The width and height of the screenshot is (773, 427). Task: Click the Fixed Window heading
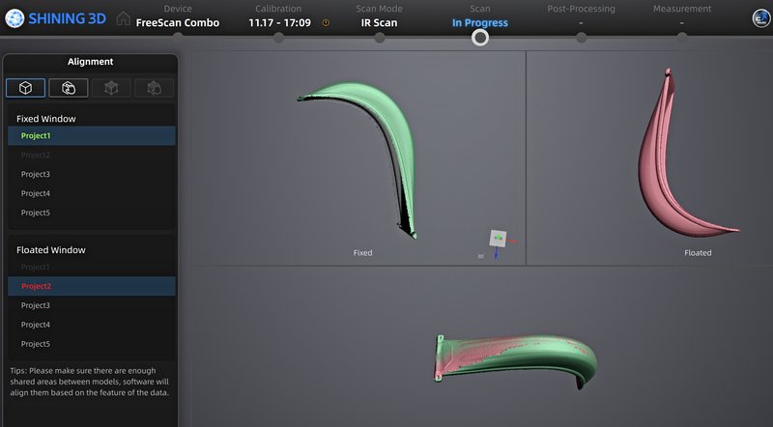point(45,119)
